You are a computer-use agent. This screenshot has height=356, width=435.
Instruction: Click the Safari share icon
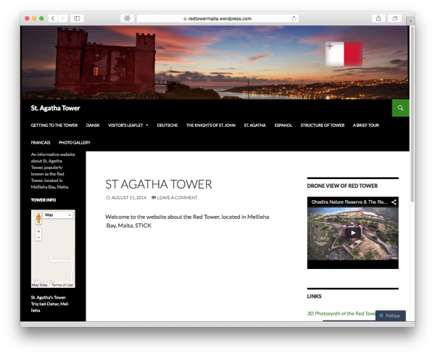378,18
